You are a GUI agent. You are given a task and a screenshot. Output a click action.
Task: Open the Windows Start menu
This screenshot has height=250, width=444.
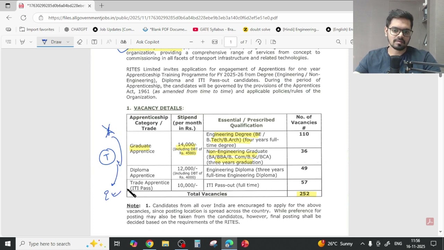tap(8, 244)
